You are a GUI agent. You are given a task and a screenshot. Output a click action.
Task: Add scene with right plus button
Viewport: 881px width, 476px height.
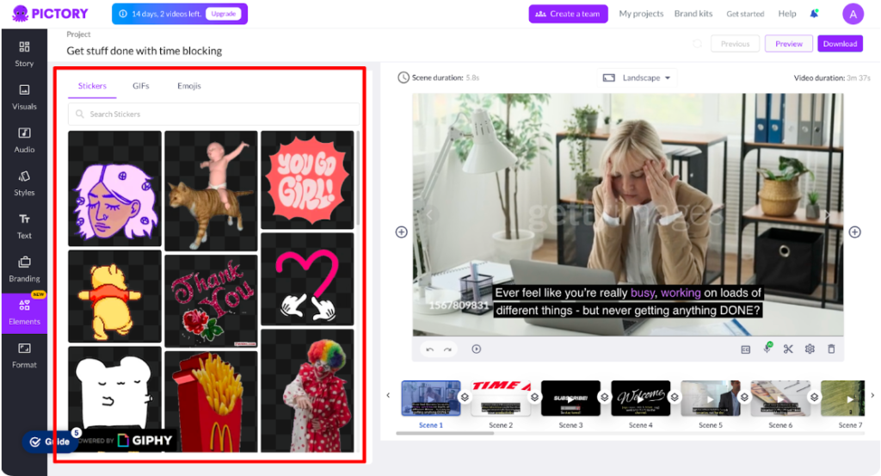[x=854, y=232]
